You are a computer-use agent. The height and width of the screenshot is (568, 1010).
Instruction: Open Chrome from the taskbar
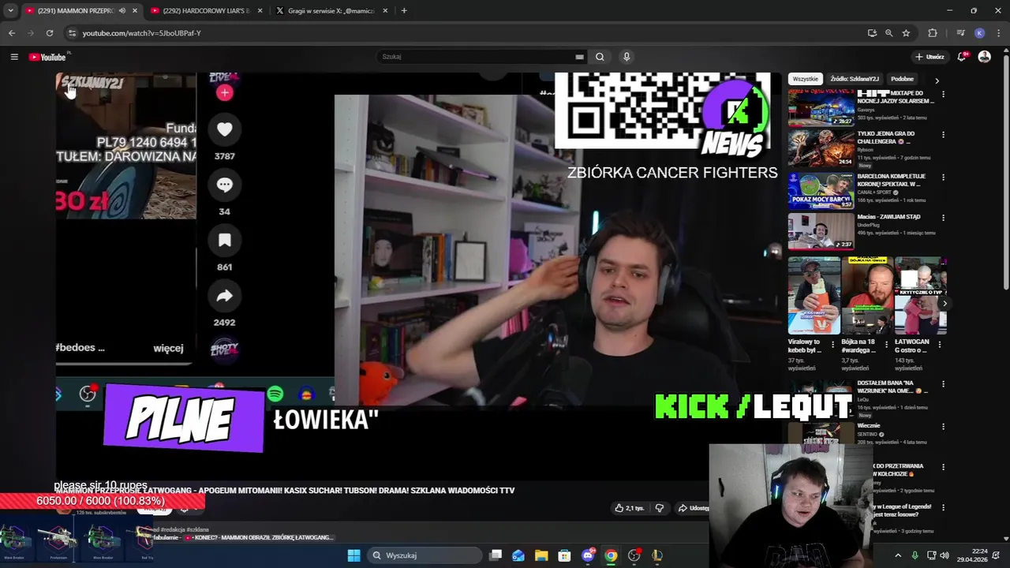[x=611, y=555]
